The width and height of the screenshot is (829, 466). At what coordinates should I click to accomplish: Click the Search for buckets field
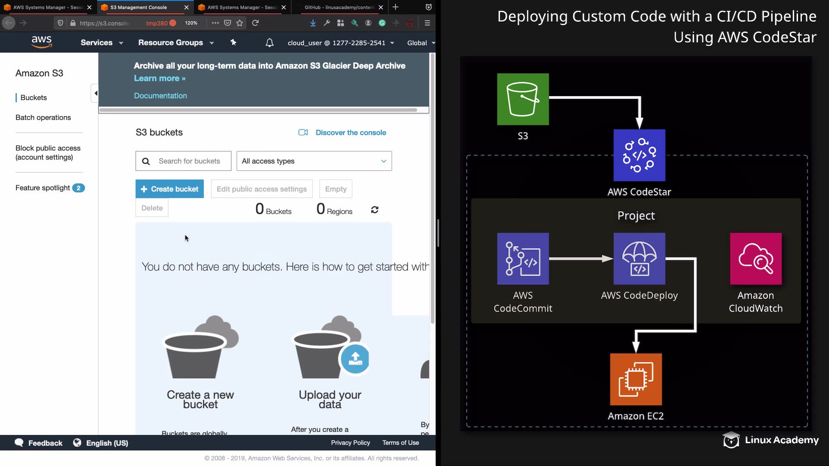point(189,161)
